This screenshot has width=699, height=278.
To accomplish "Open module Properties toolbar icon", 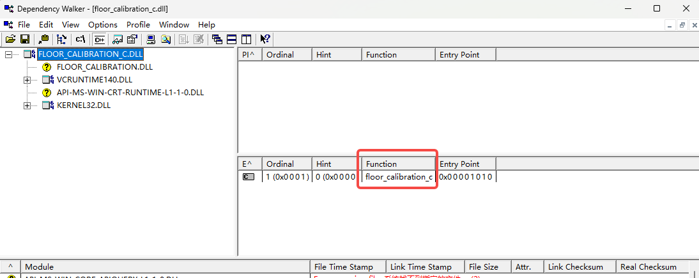I will [x=132, y=39].
